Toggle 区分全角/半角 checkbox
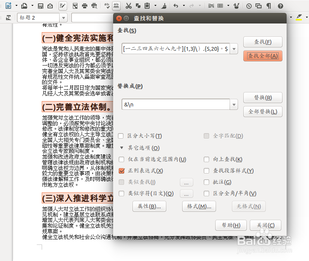This screenshot has width=309, height=261. click(207, 194)
